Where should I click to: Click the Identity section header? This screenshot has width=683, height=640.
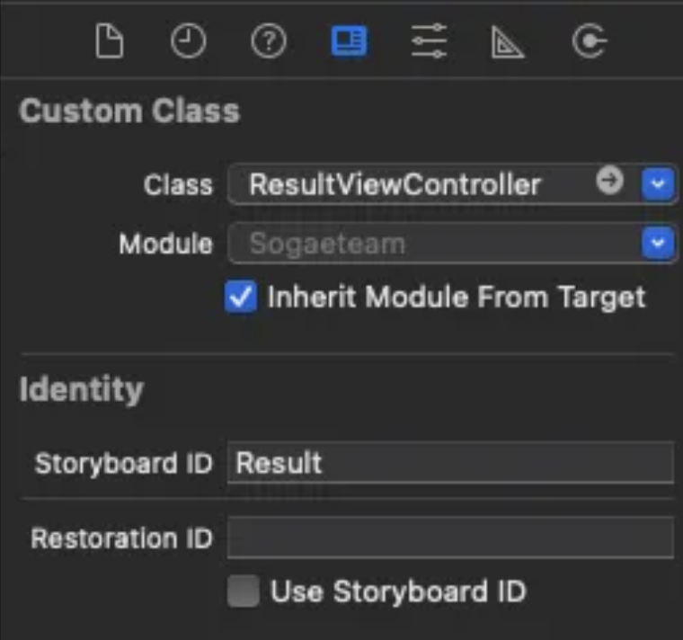82,389
